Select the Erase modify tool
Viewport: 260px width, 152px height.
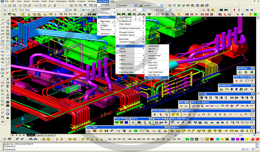point(8,20)
